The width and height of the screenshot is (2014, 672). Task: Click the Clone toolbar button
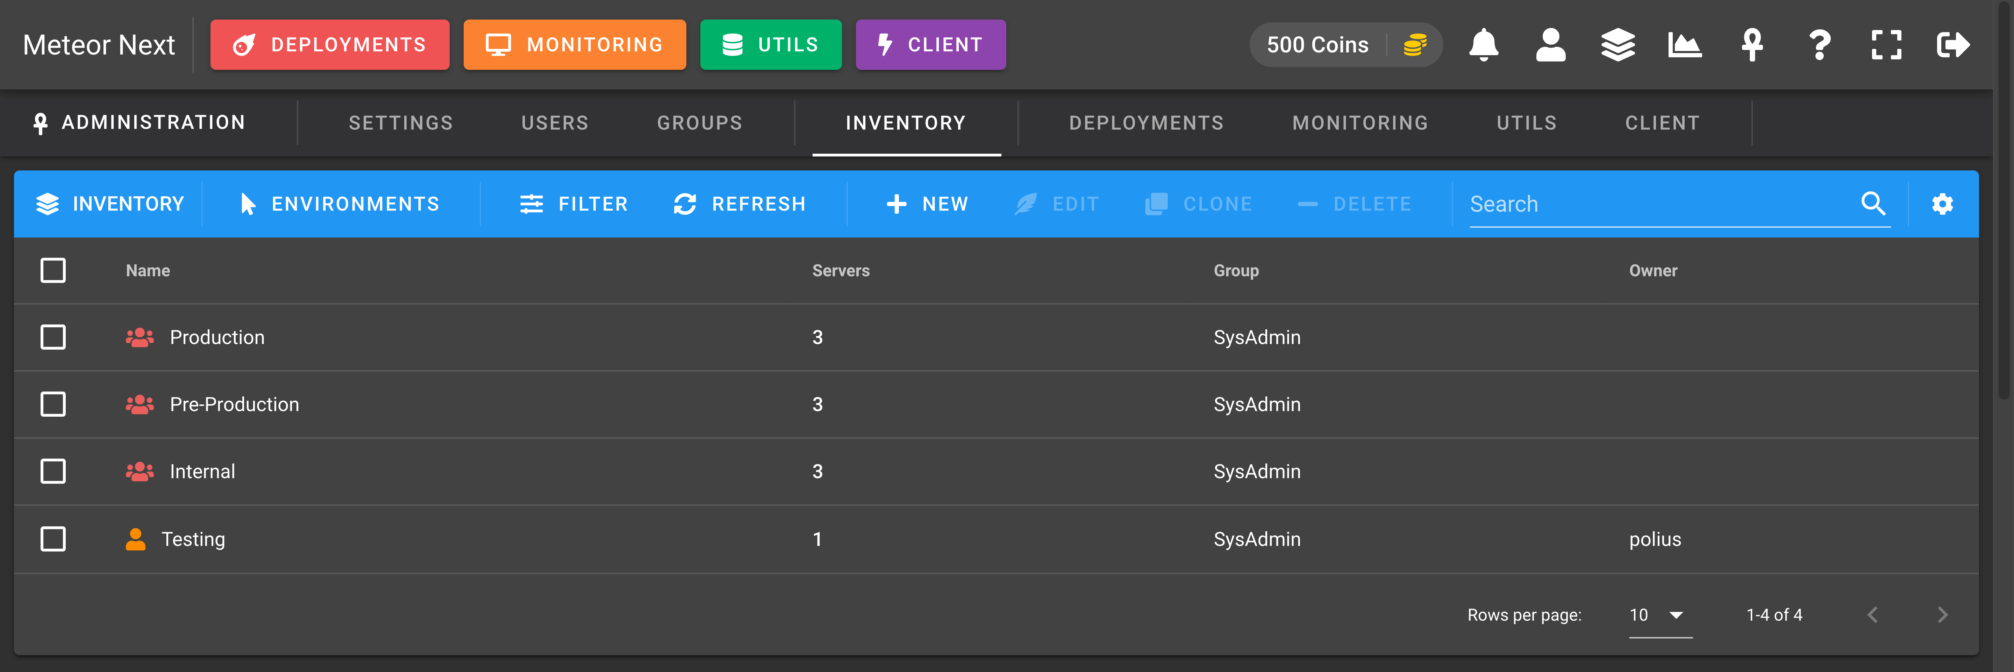pyautogui.click(x=1199, y=204)
